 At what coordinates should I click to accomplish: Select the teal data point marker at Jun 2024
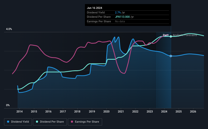171,36
